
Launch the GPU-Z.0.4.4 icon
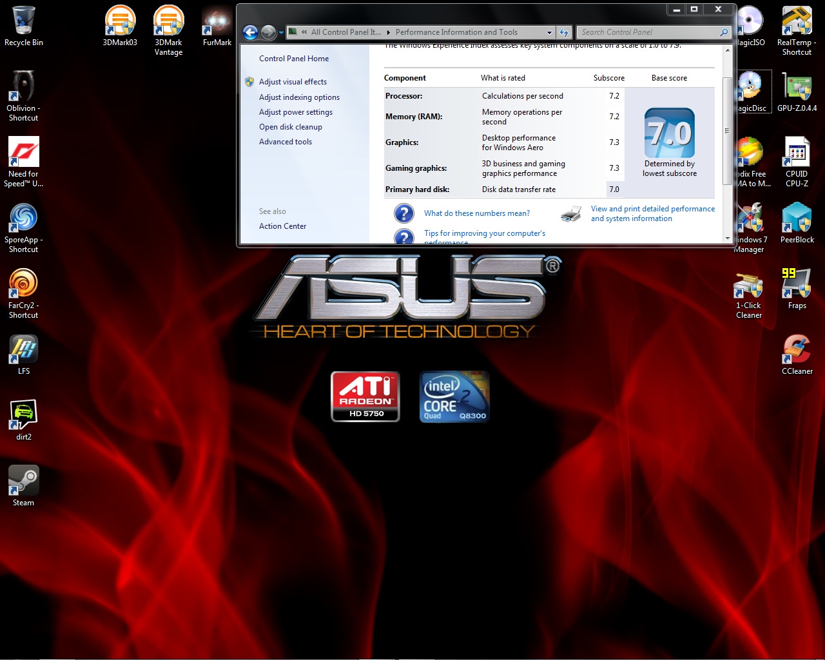point(797,91)
